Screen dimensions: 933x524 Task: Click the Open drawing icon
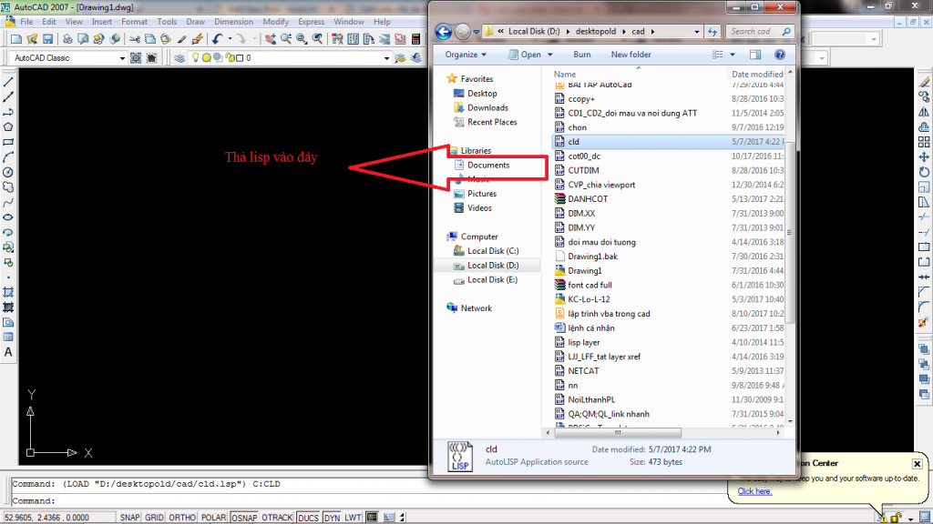point(32,39)
